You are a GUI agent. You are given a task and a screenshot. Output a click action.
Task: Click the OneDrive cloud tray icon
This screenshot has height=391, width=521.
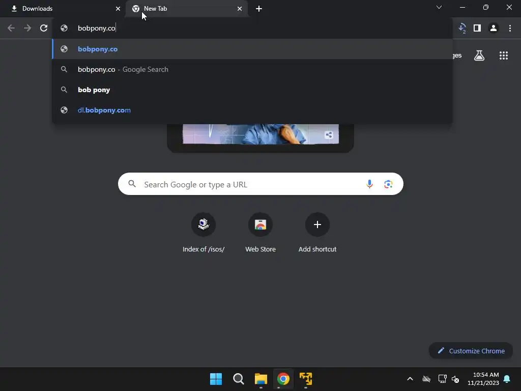pos(426,379)
